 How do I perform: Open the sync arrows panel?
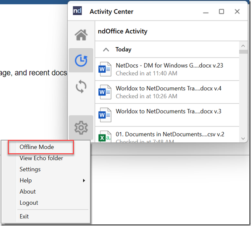(x=81, y=87)
